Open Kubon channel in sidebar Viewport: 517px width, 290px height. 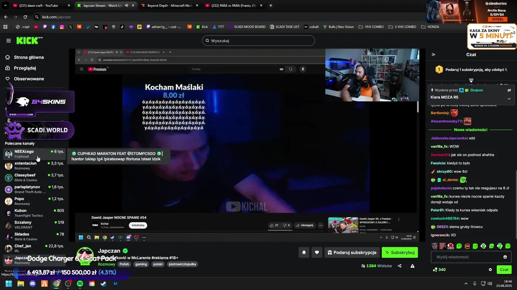pyautogui.click(x=34, y=213)
